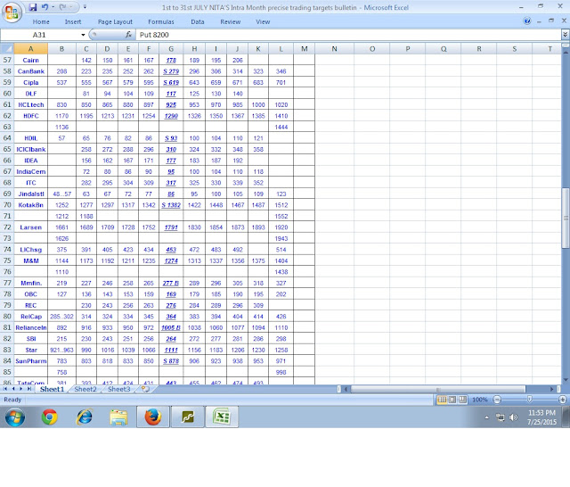Switch to Sheet2 tab

[85, 389]
